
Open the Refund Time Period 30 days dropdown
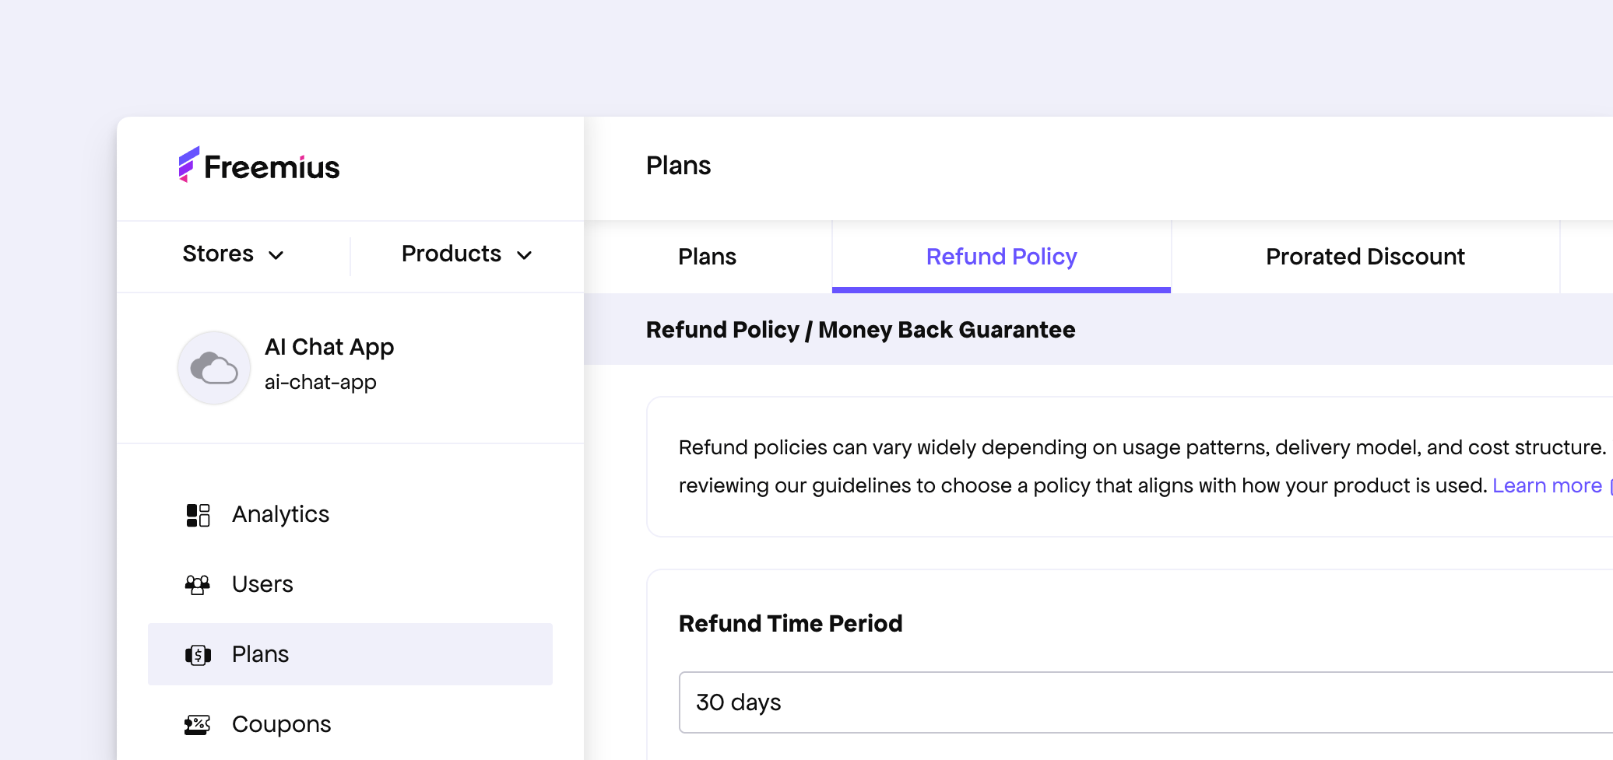[x=1144, y=702]
